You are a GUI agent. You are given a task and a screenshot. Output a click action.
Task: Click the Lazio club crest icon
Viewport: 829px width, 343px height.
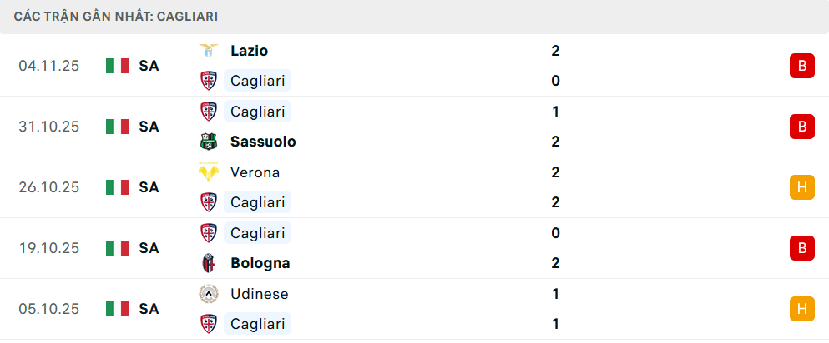208,51
